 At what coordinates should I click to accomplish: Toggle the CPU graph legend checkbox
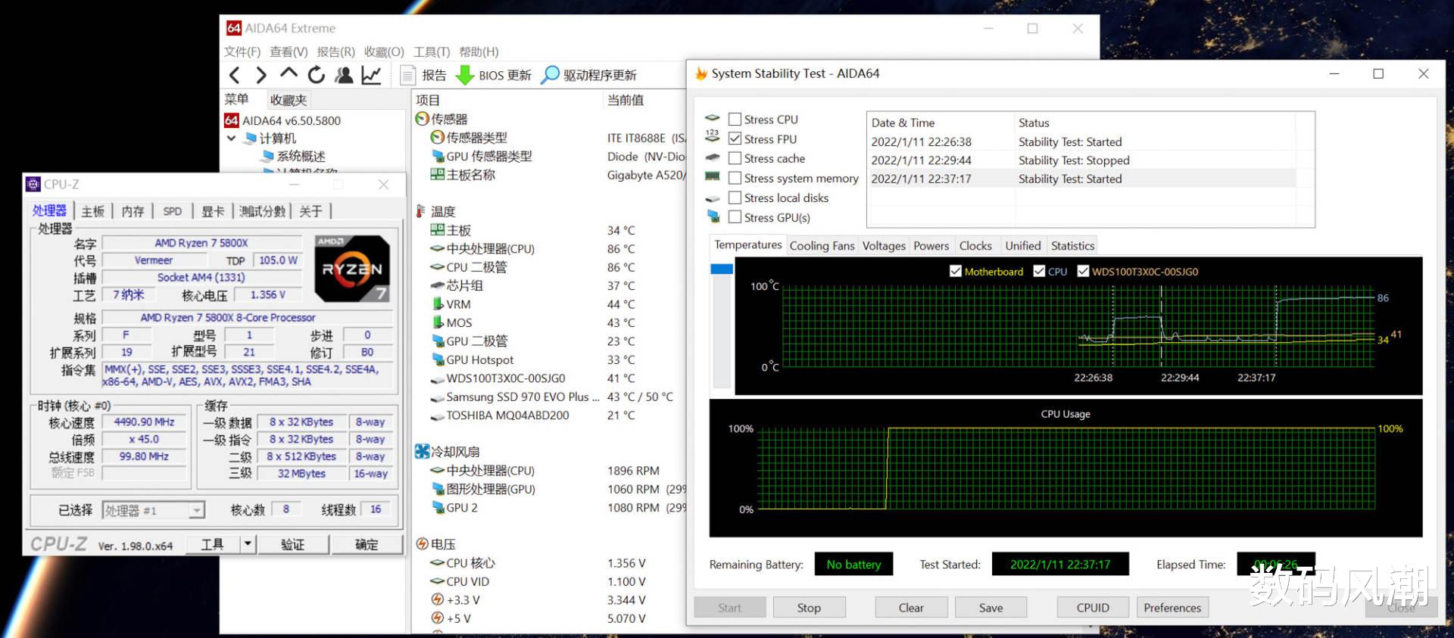point(1040,272)
